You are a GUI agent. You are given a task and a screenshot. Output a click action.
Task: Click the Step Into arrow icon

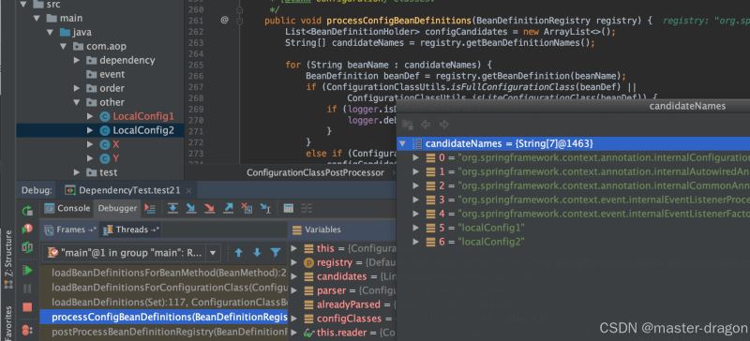coord(191,208)
